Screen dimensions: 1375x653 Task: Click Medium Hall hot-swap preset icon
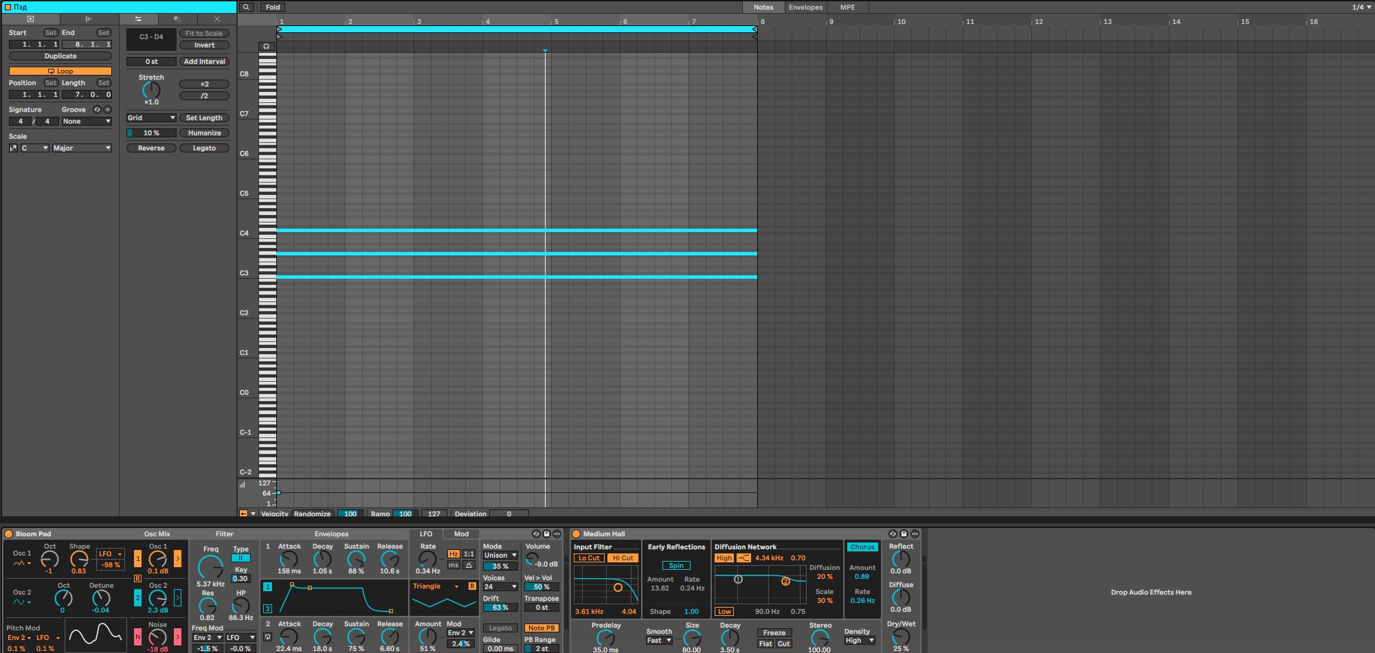click(x=893, y=534)
